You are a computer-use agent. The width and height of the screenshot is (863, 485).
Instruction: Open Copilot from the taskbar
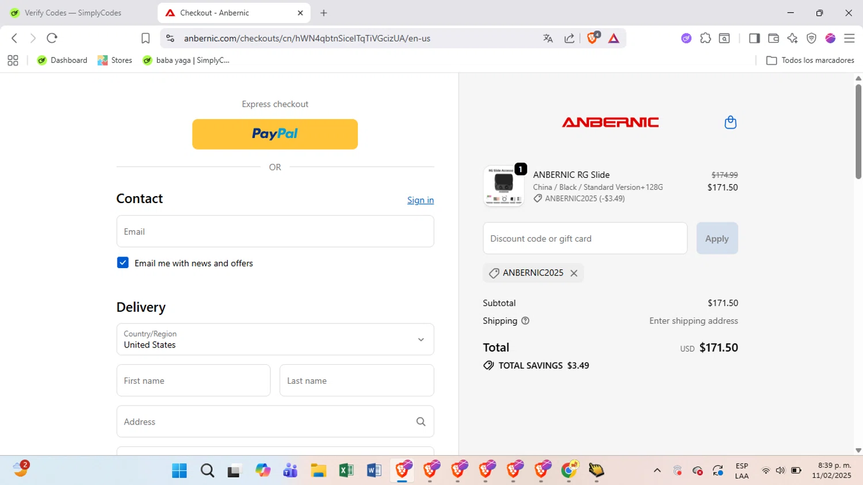point(263,471)
